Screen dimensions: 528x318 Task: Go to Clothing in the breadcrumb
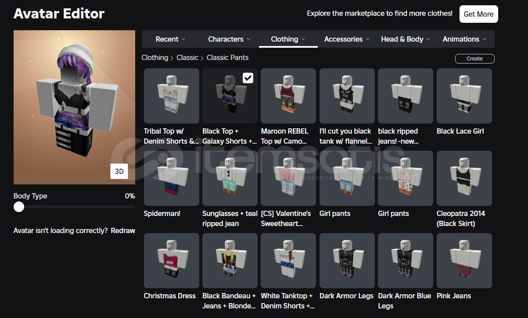155,57
